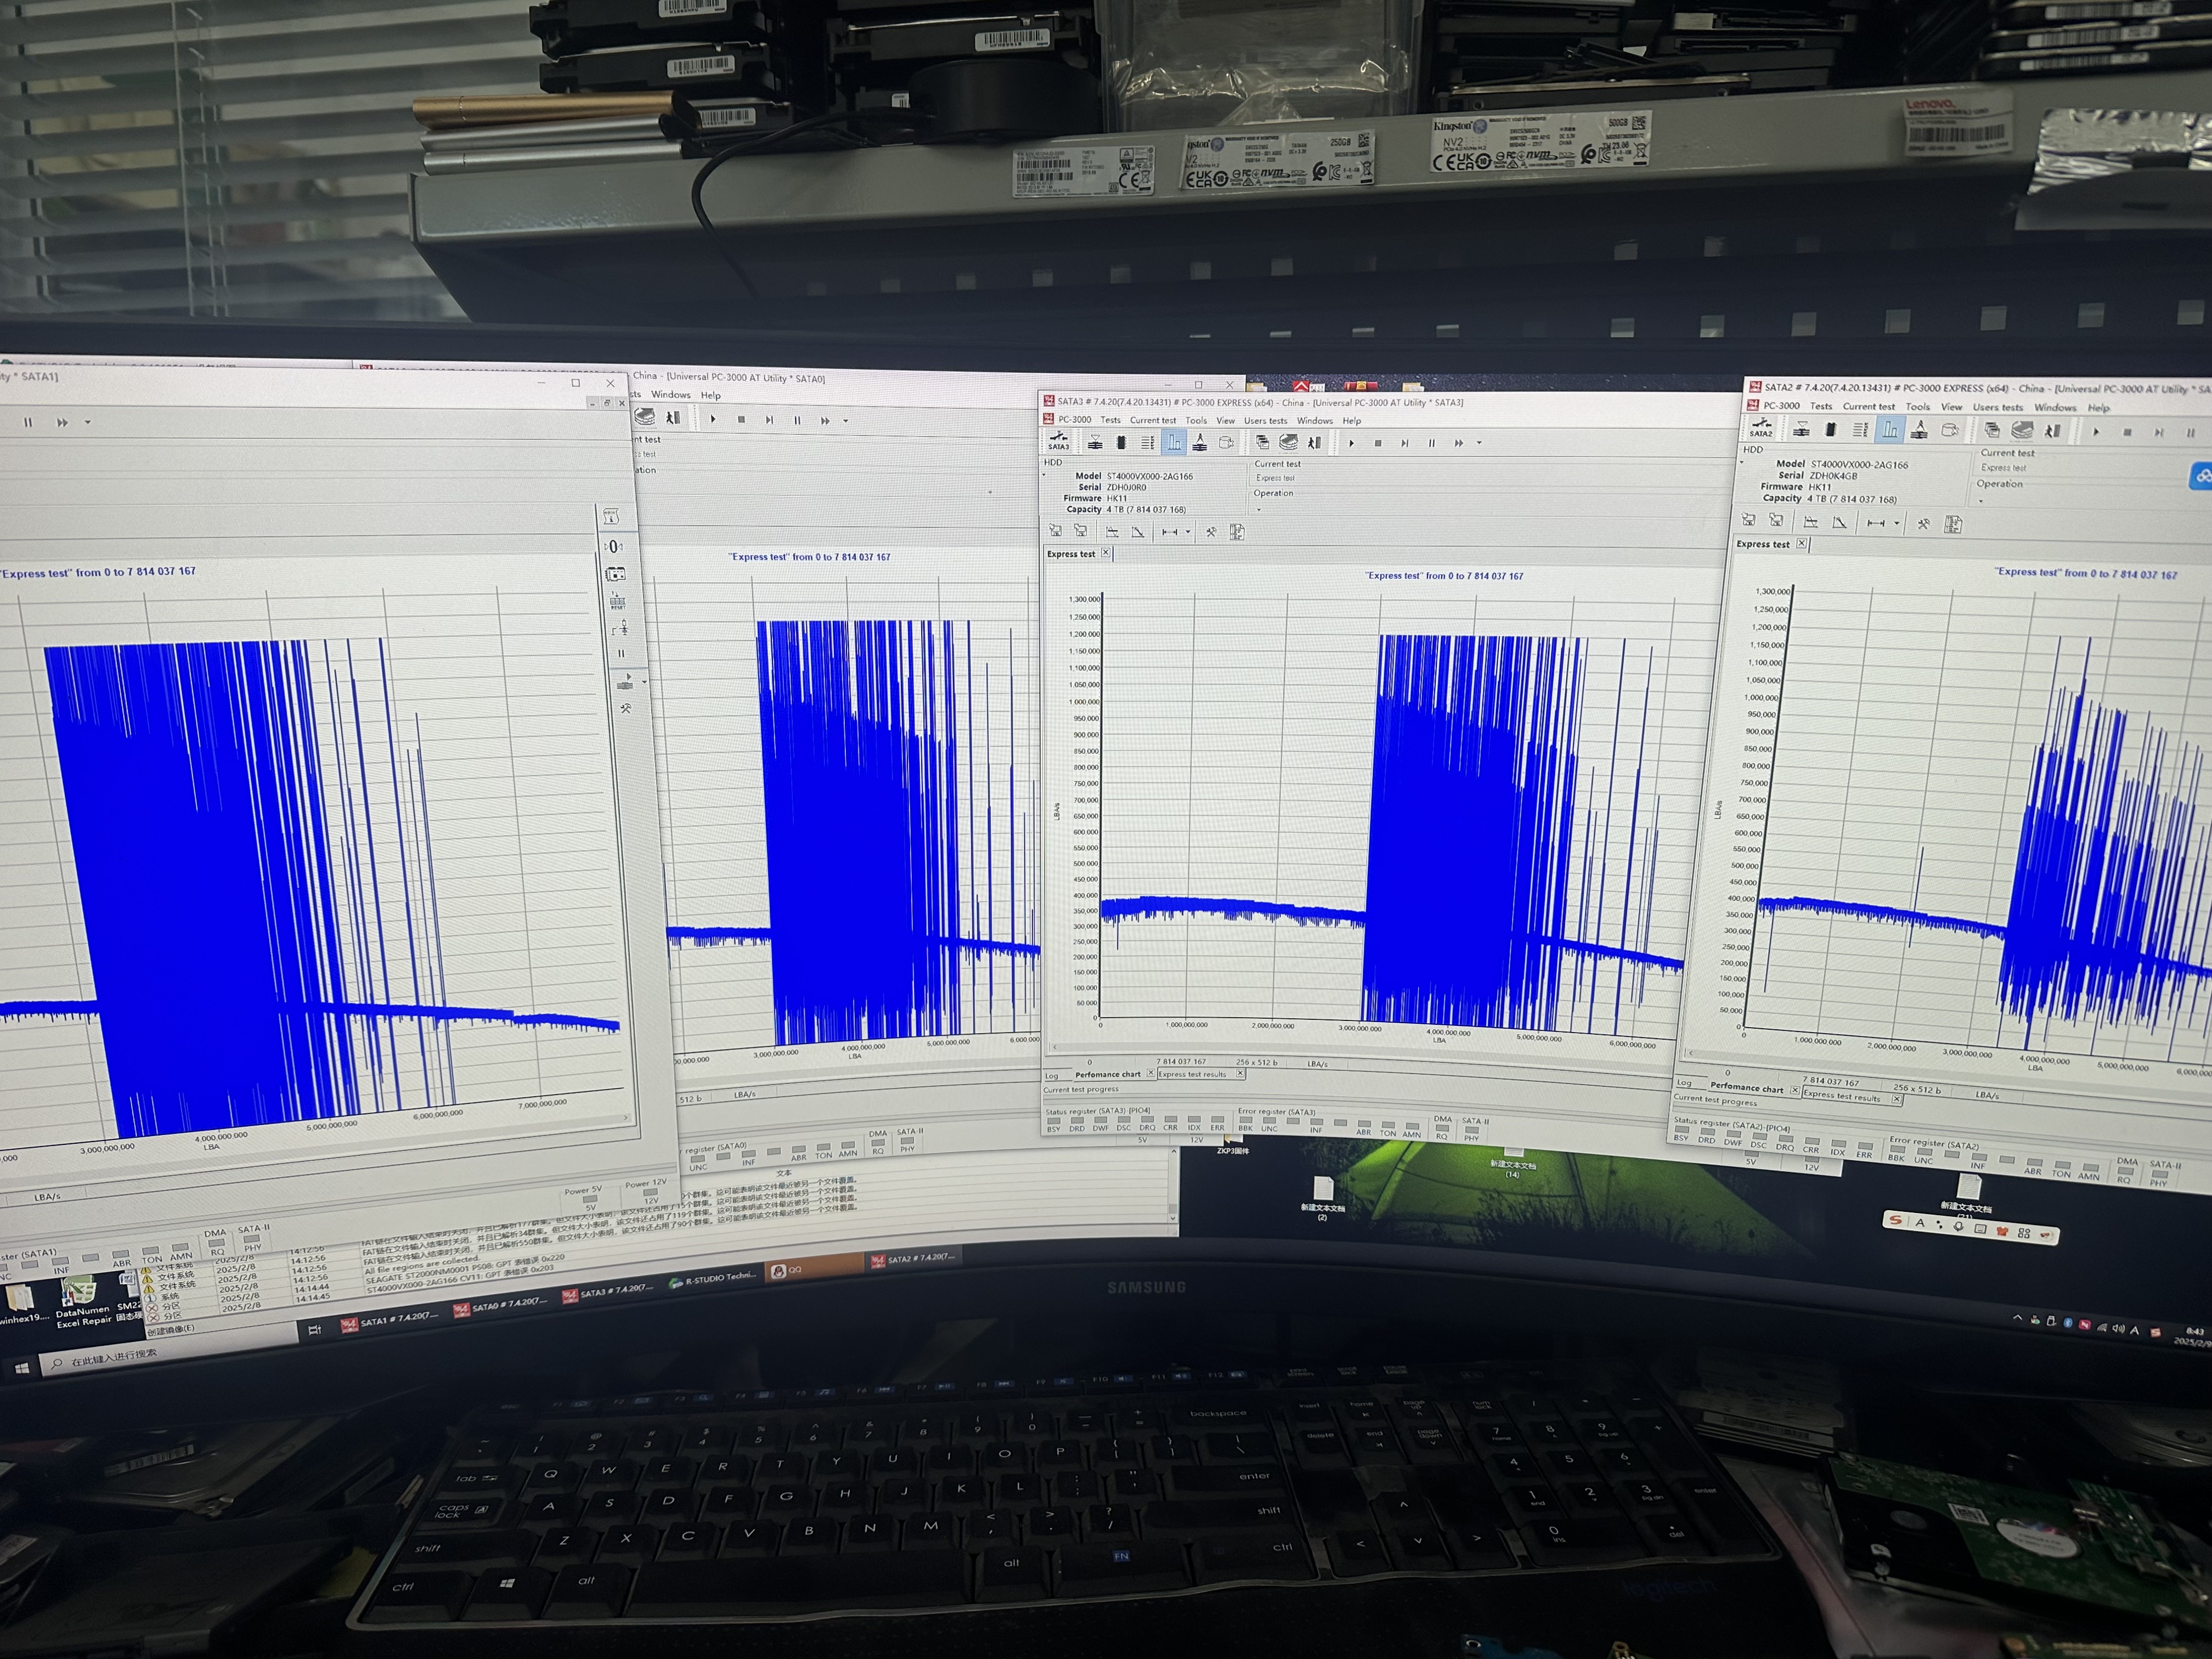Image resolution: width=2212 pixels, height=1659 pixels.
Task: Open the Tests menu in SATA3 window
Action: [x=1111, y=420]
